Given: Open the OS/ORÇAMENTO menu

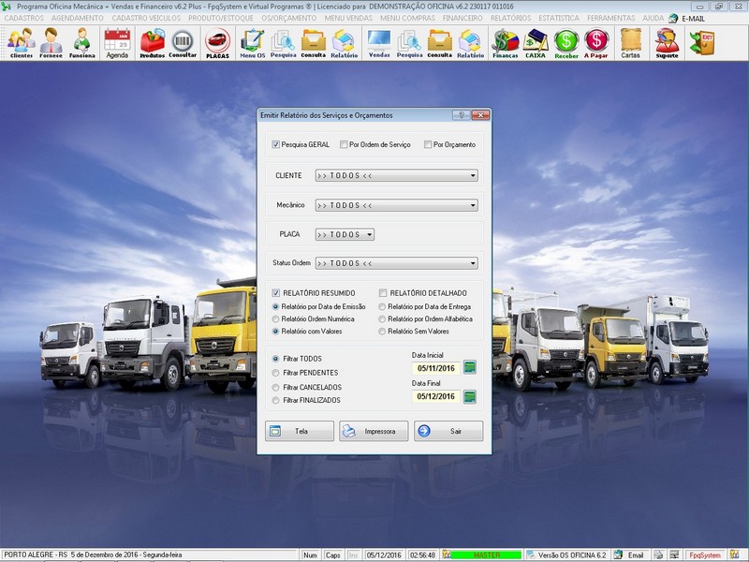Looking at the screenshot, I should tap(289, 18).
